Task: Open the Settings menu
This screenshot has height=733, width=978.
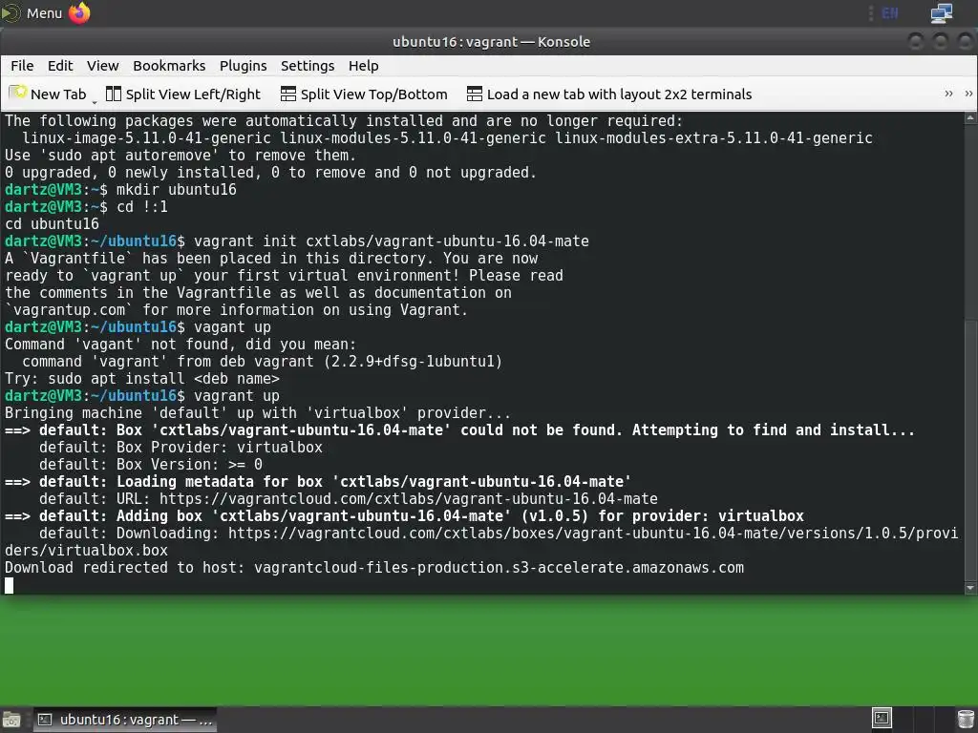Action: click(x=308, y=66)
